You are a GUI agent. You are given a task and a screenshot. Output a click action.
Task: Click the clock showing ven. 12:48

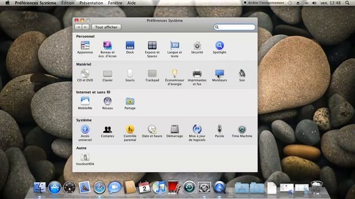tap(331, 3)
